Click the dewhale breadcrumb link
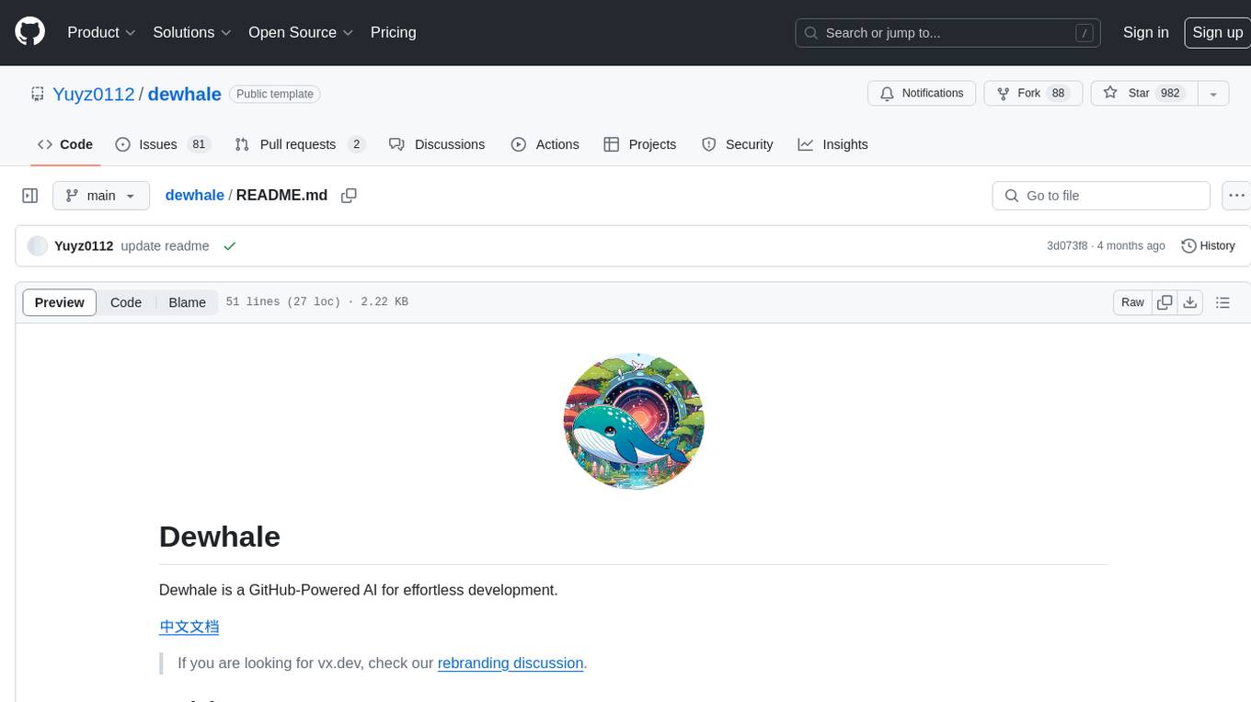Screen dimensions: 1251x702 [194, 195]
